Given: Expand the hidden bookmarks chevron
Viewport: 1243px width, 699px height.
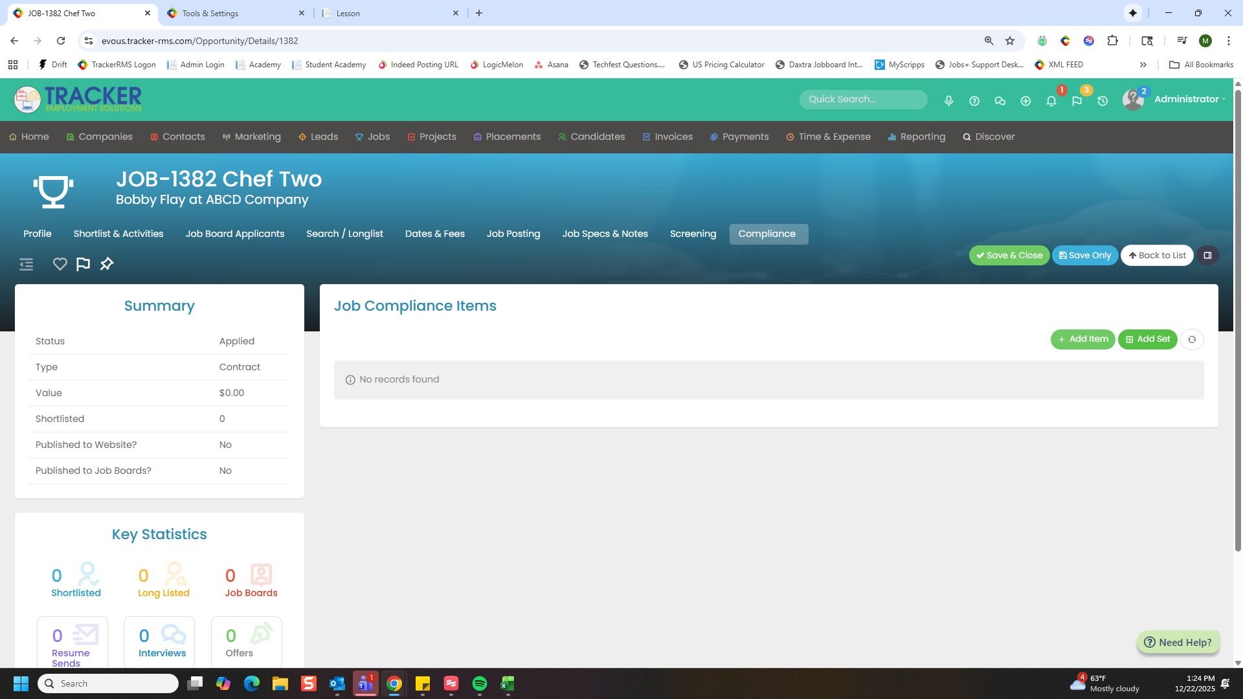Looking at the screenshot, I should pos(1143,65).
